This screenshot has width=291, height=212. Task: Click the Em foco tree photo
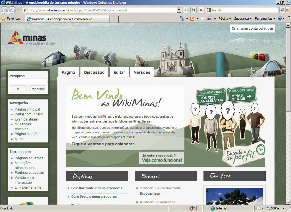234,196
